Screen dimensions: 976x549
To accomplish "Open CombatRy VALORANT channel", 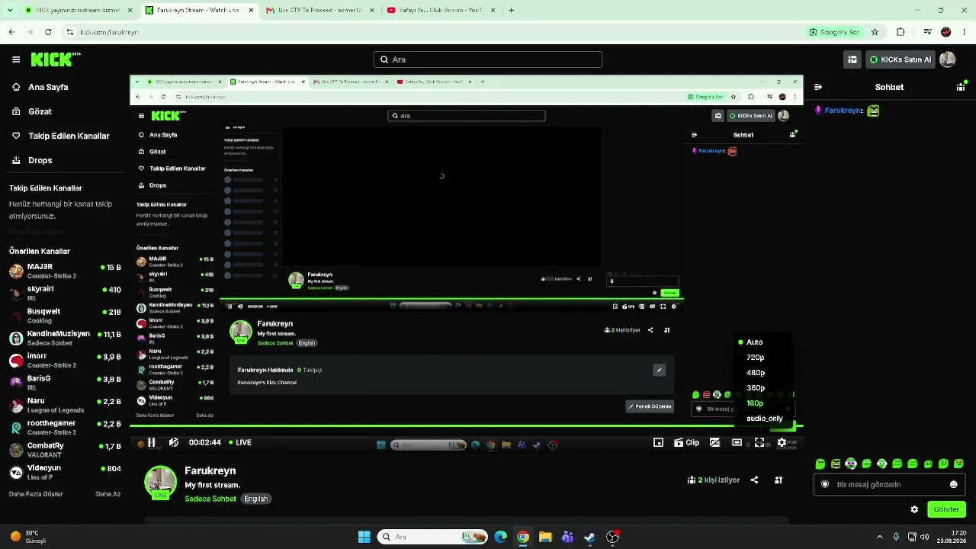I will click(65, 450).
